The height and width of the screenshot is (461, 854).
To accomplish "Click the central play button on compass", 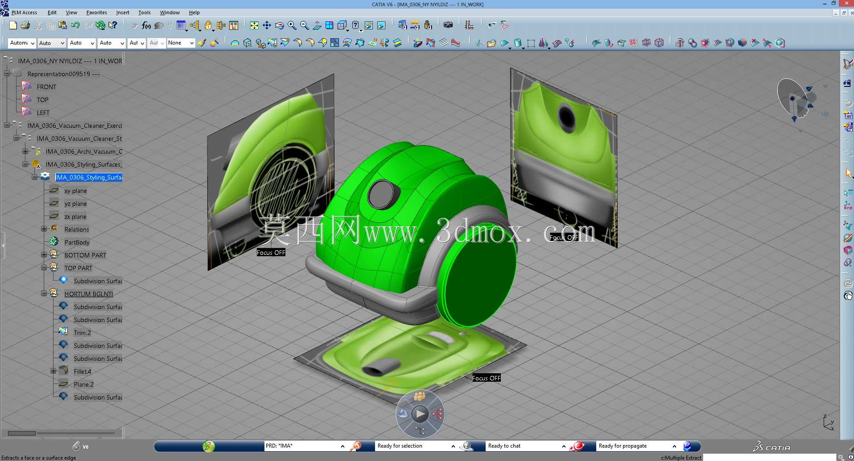I will 420,414.
